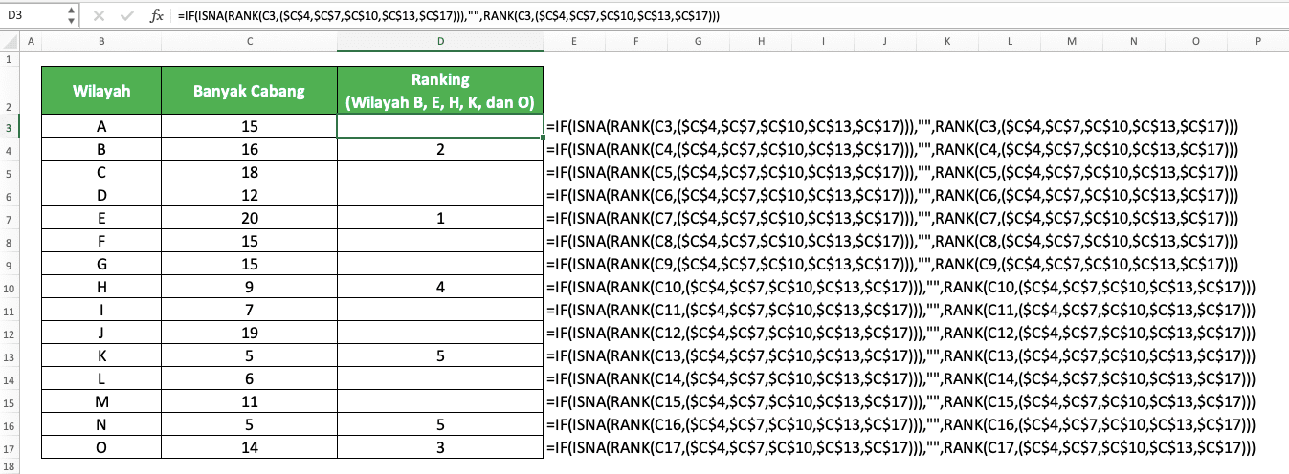Select Banyak Cabang value 16 for Wilayah B
This screenshot has width=1289, height=474.
[x=249, y=150]
